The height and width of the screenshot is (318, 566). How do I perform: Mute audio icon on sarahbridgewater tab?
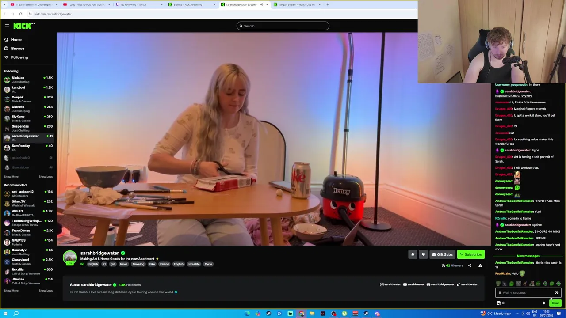[x=261, y=4]
